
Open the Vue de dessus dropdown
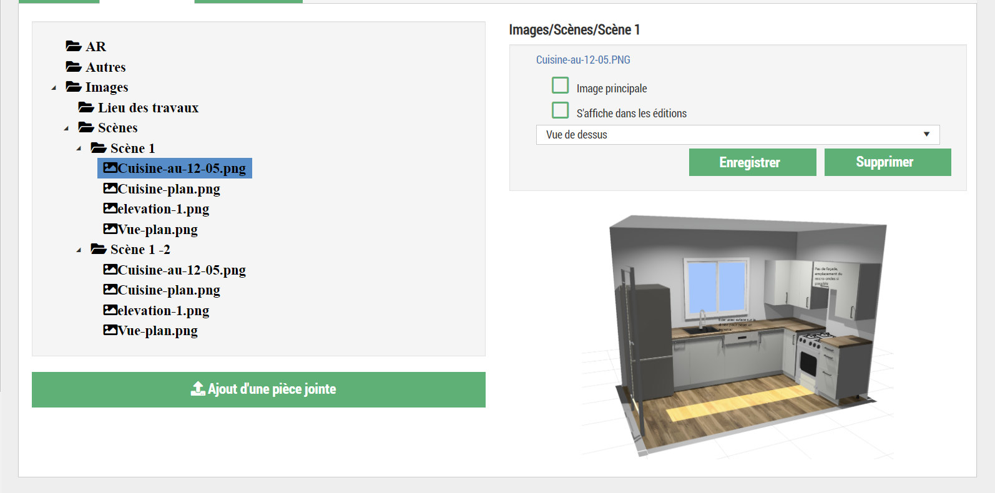click(x=737, y=135)
